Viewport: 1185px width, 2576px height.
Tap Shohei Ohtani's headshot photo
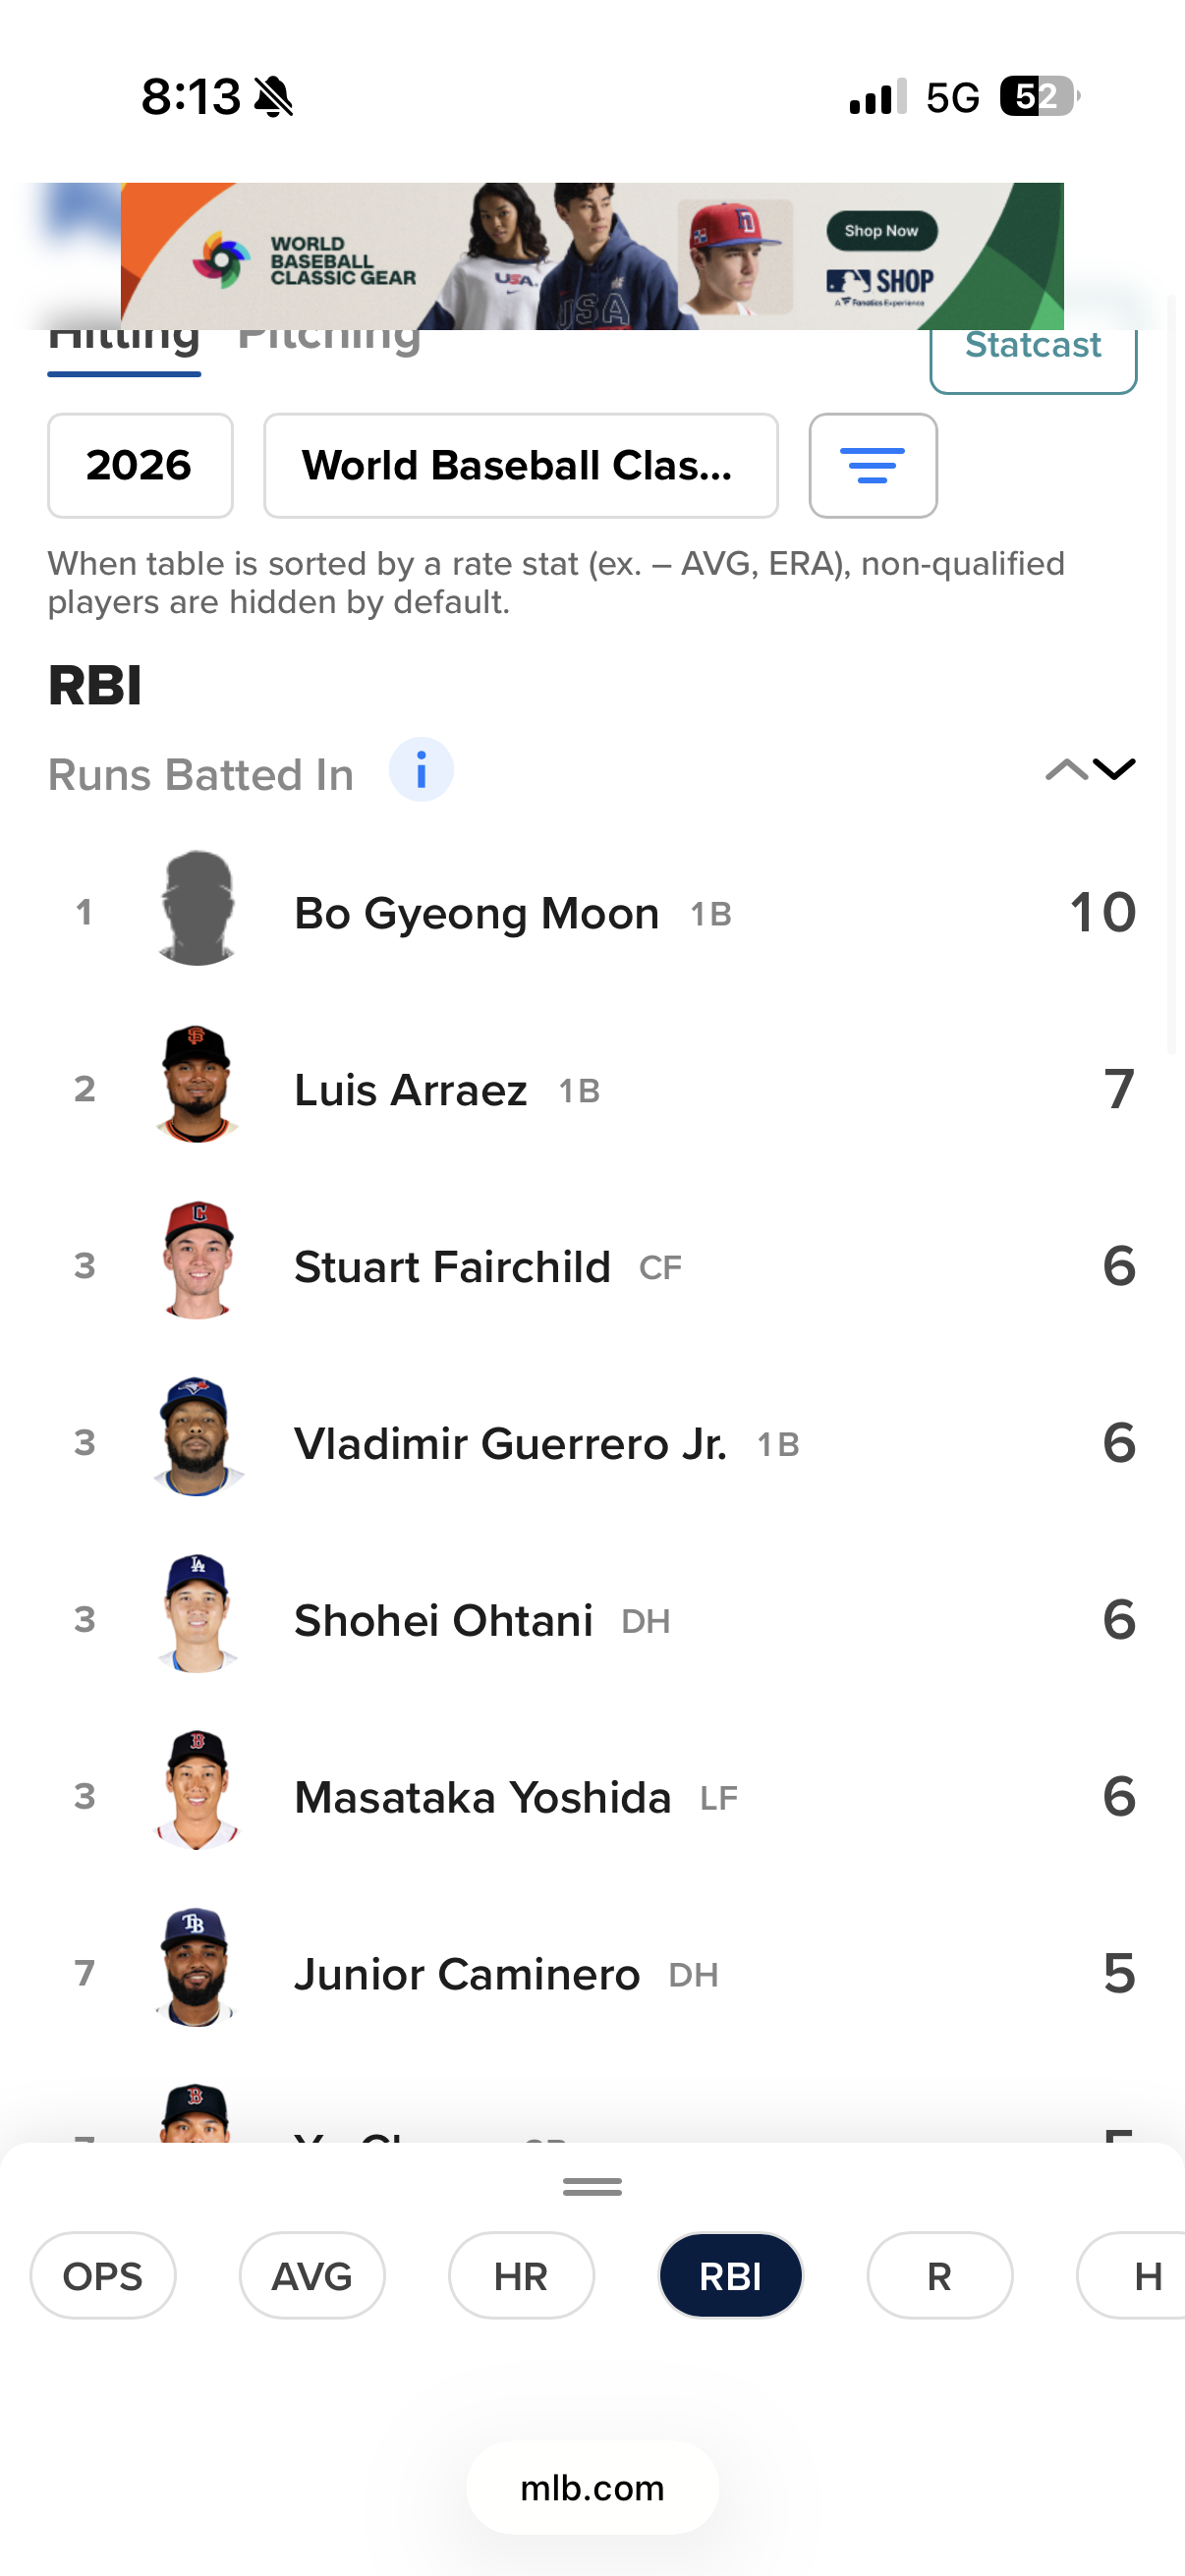click(197, 1615)
